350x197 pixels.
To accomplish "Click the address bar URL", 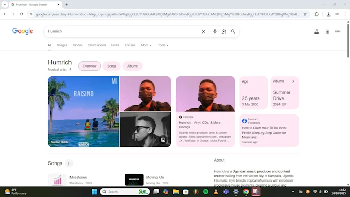I will (x=167, y=14).
